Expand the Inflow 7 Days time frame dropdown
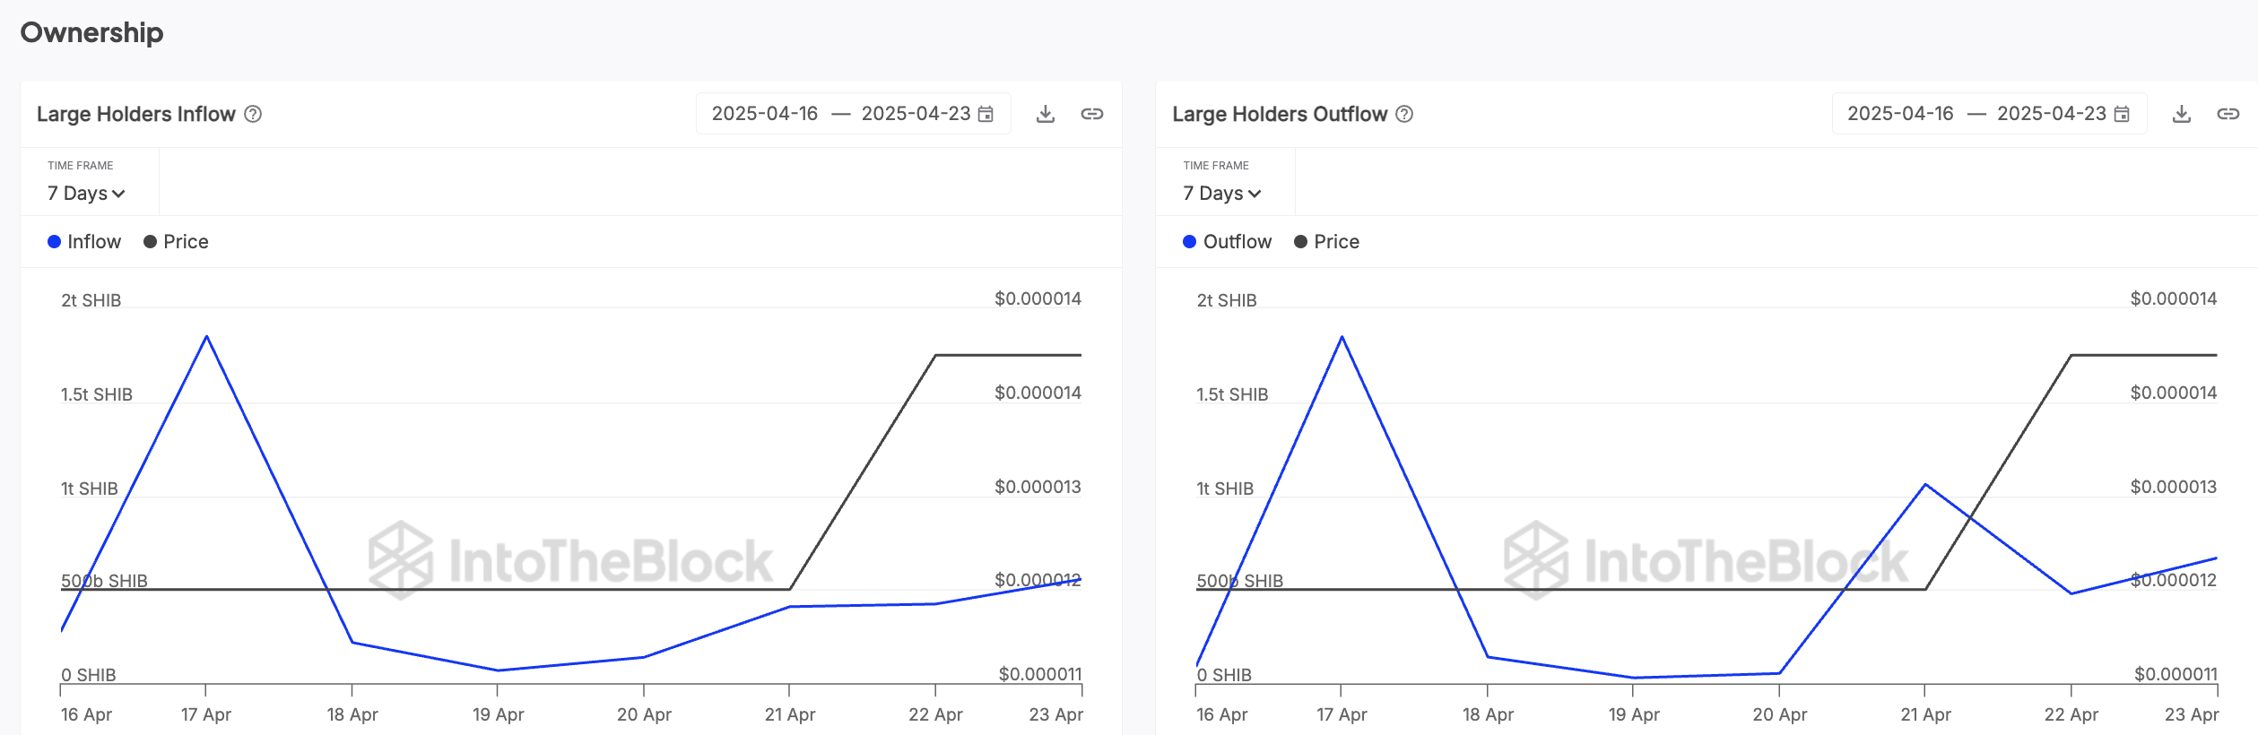Image resolution: width=2258 pixels, height=735 pixels. tap(86, 194)
